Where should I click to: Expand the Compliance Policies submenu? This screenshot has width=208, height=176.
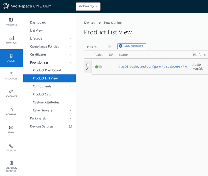(x=70, y=46)
